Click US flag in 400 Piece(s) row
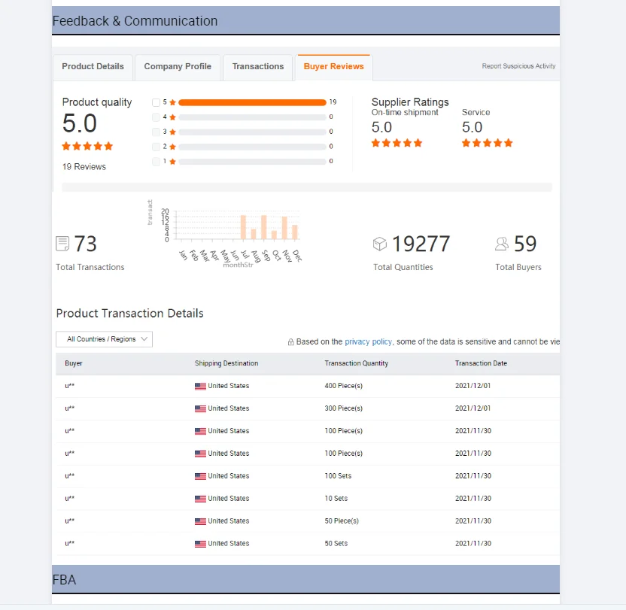Image resolution: width=626 pixels, height=610 pixels. (x=200, y=387)
